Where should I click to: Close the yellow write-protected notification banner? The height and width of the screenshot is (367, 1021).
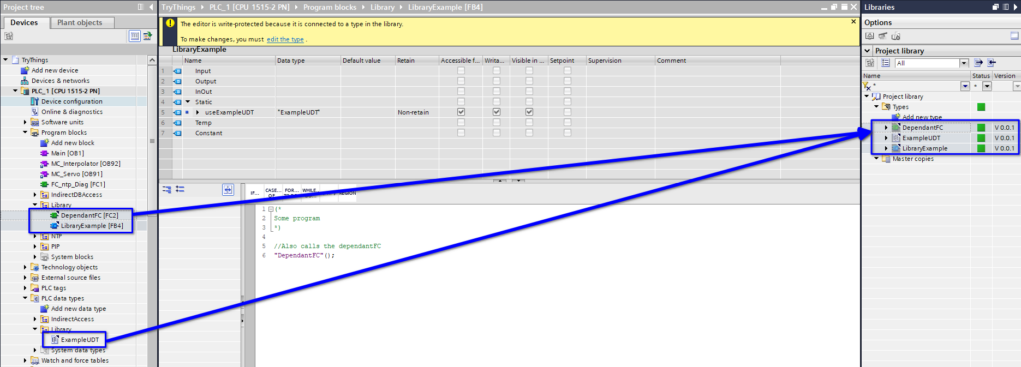pyautogui.click(x=853, y=22)
